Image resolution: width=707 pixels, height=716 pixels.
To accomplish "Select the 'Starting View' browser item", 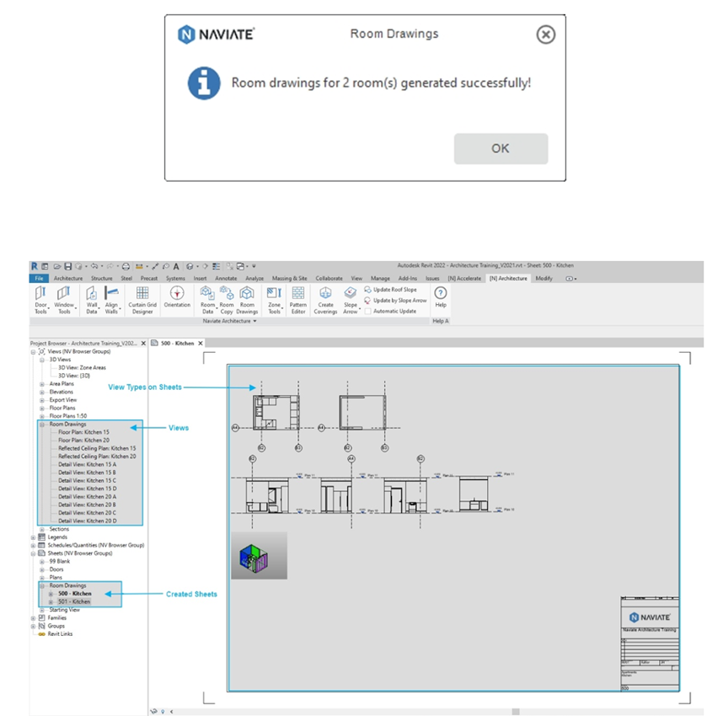I will click(64, 610).
